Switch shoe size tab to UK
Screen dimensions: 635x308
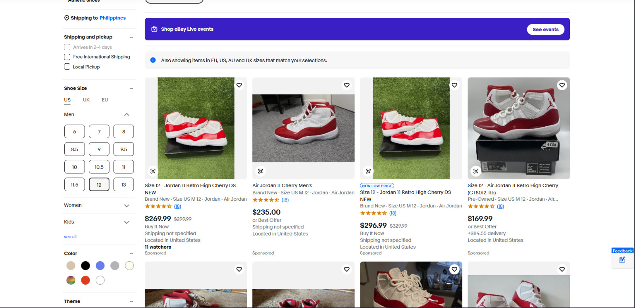(86, 100)
